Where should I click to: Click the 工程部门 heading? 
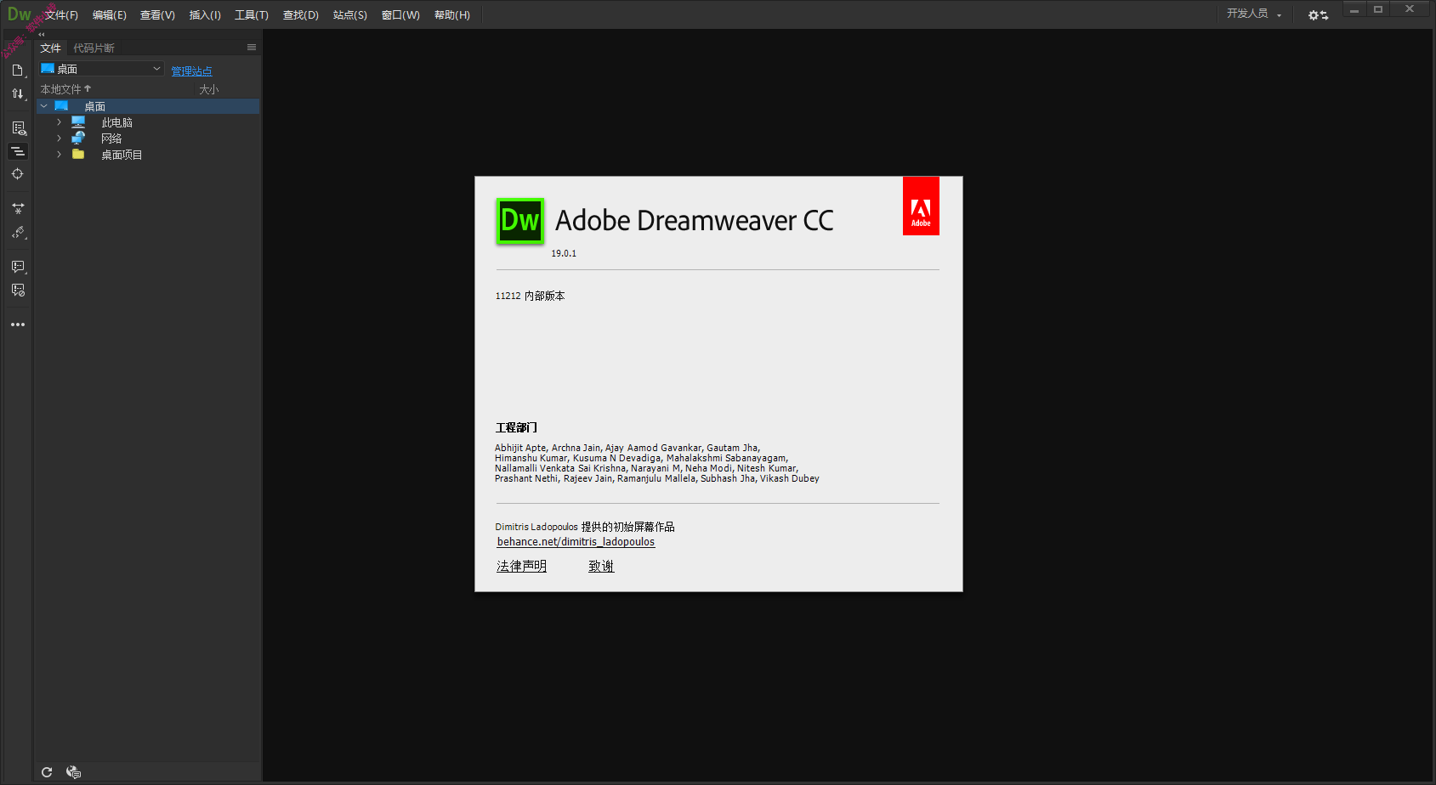click(516, 427)
